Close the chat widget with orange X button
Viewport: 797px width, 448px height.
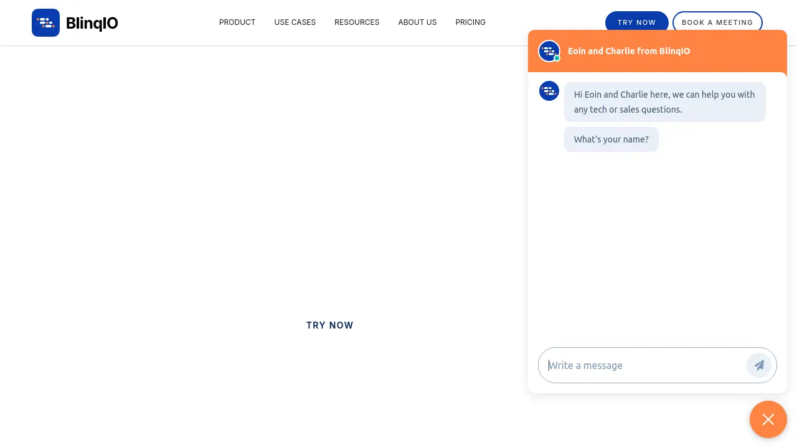coord(768,419)
